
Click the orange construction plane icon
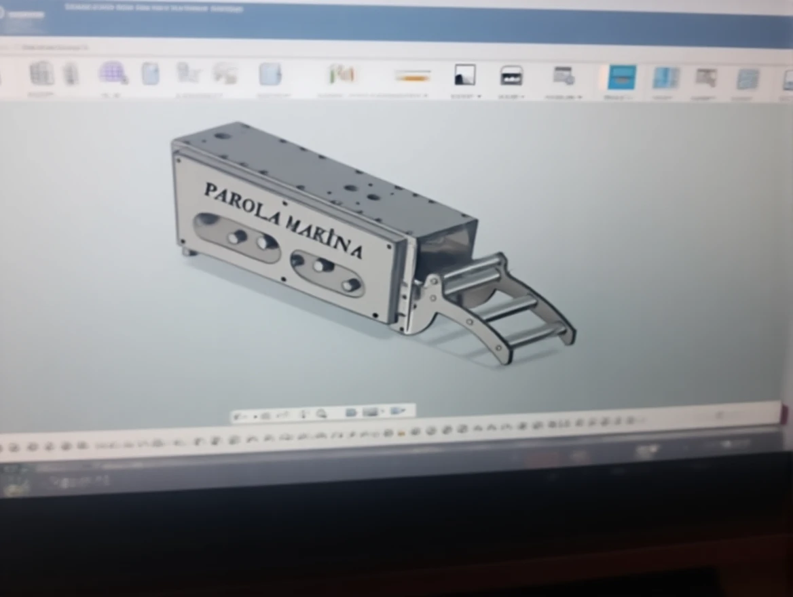(x=412, y=76)
